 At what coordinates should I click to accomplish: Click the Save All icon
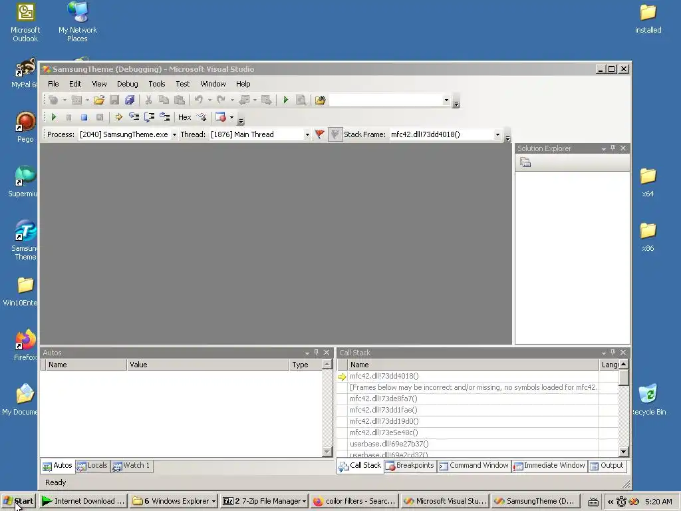coord(130,100)
